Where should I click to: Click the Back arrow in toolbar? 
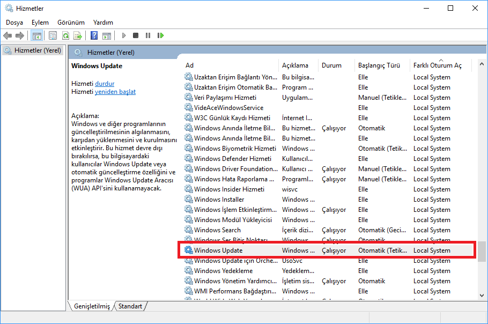click(8, 36)
